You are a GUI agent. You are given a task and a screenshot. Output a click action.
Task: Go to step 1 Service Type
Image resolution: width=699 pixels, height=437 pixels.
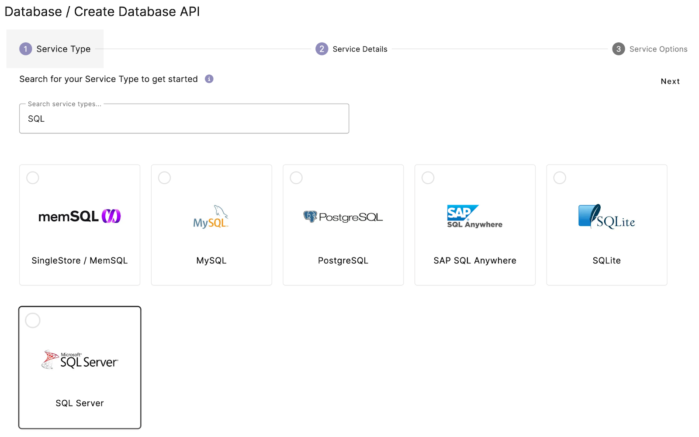pyautogui.click(x=55, y=49)
